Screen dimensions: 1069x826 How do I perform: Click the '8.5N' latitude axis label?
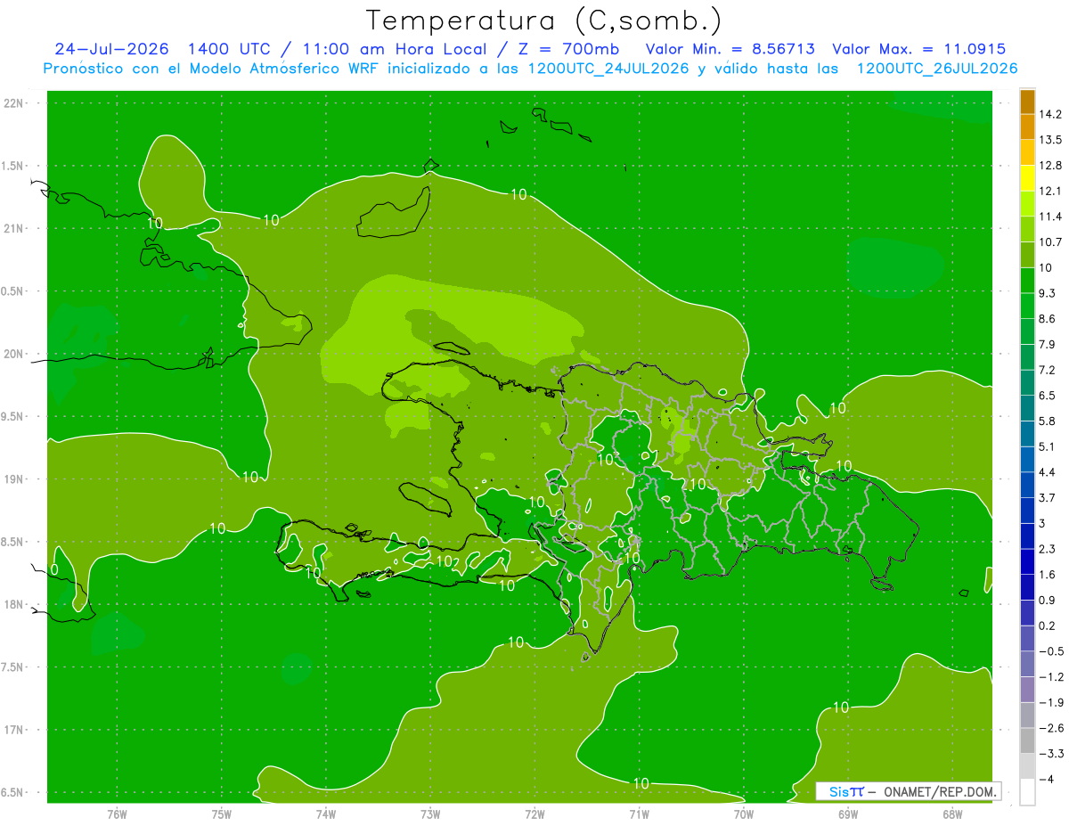tap(13, 542)
